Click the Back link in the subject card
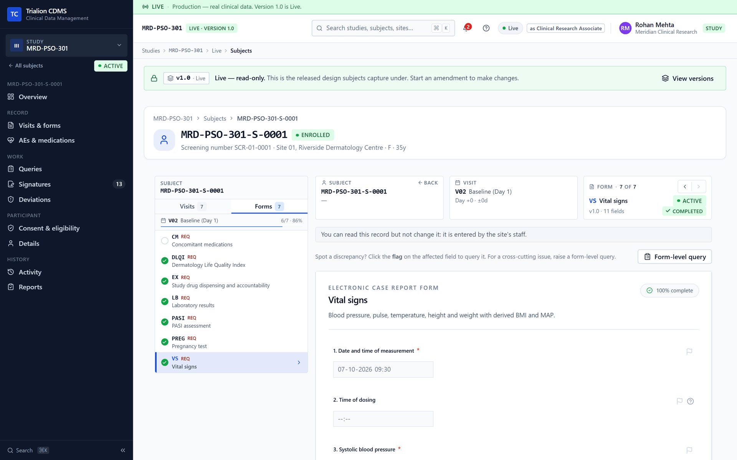The image size is (737, 460). click(428, 183)
